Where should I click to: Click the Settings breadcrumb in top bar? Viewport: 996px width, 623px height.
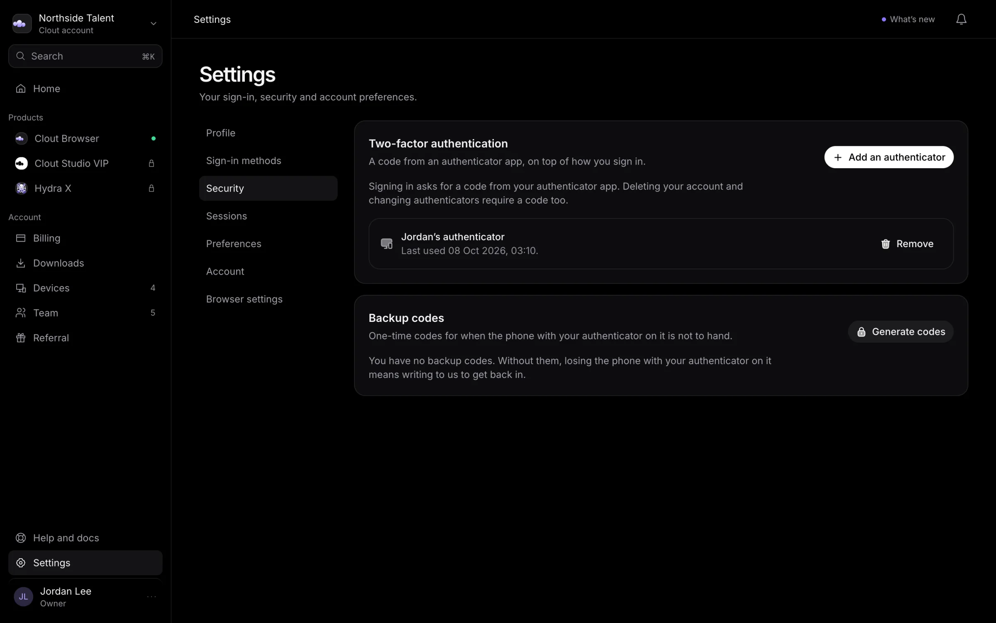[x=212, y=20]
